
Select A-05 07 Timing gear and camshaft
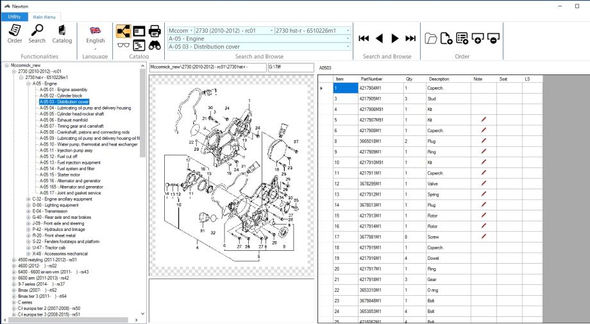click(x=69, y=126)
